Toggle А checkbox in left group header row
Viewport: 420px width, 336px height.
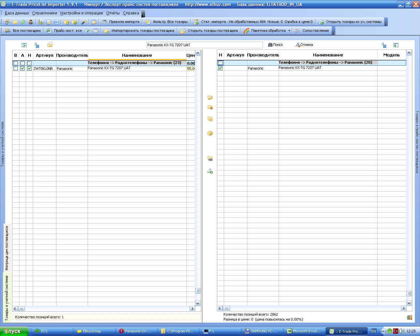[x=22, y=63]
